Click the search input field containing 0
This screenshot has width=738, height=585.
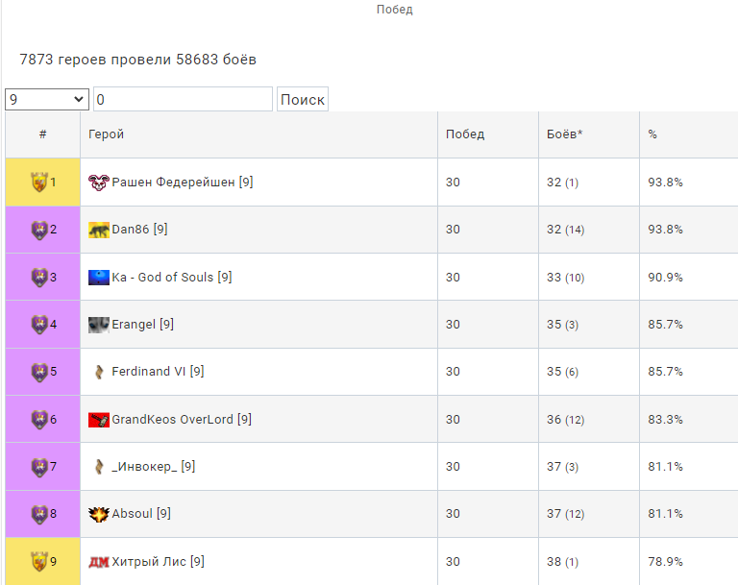[183, 99]
